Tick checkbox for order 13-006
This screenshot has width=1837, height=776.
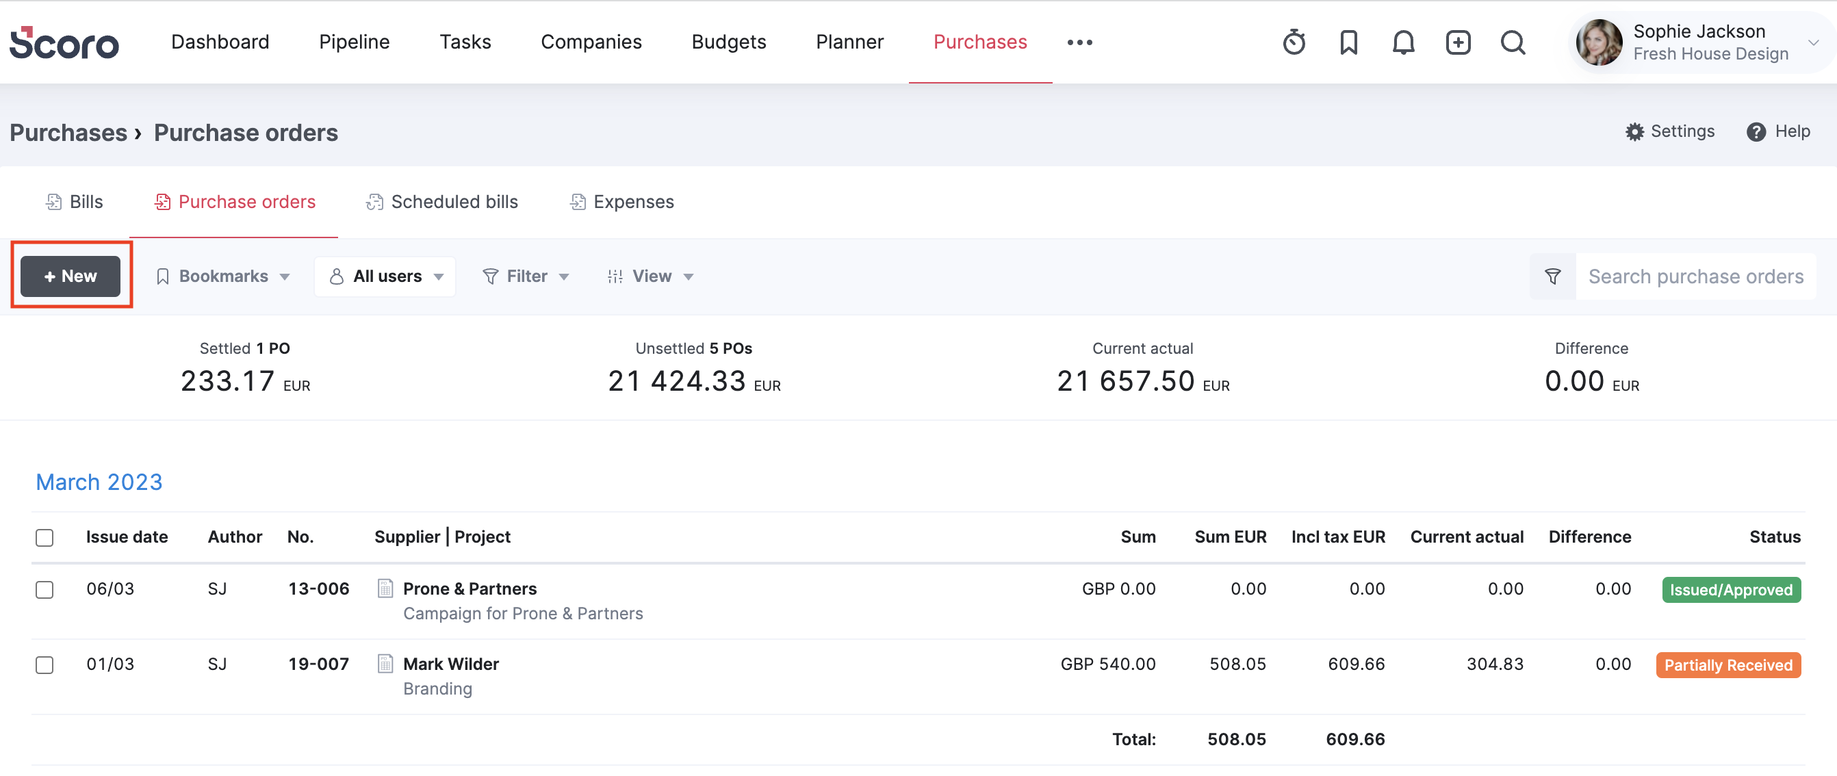(x=44, y=590)
